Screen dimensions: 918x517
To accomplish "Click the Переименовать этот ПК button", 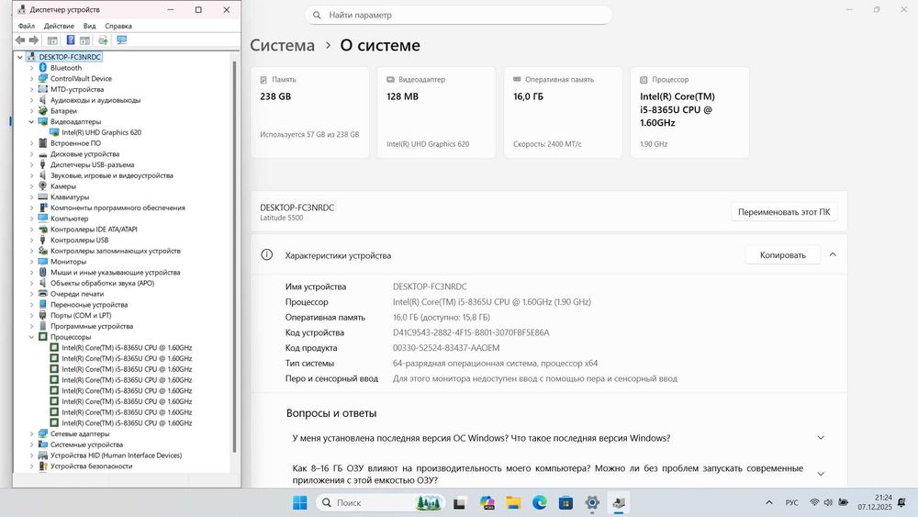I will tap(784, 212).
